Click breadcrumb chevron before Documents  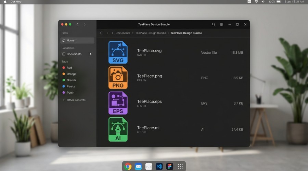pyautogui.click(x=113, y=33)
